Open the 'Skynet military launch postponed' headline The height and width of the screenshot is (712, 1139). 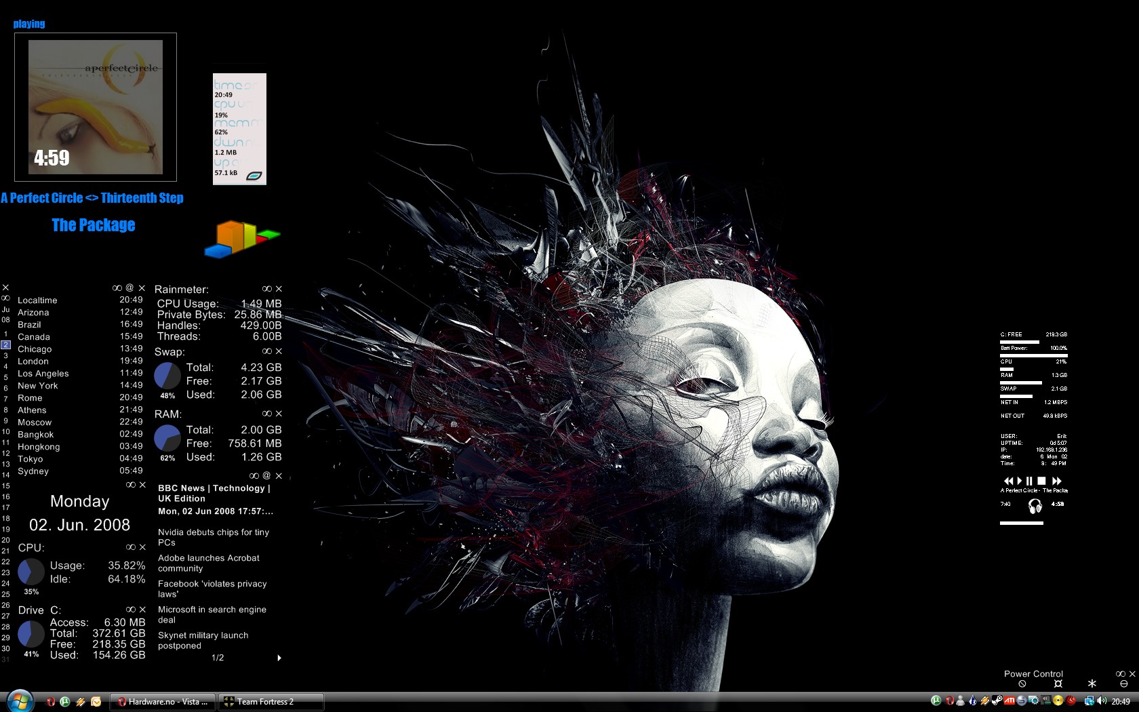point(203,640)
